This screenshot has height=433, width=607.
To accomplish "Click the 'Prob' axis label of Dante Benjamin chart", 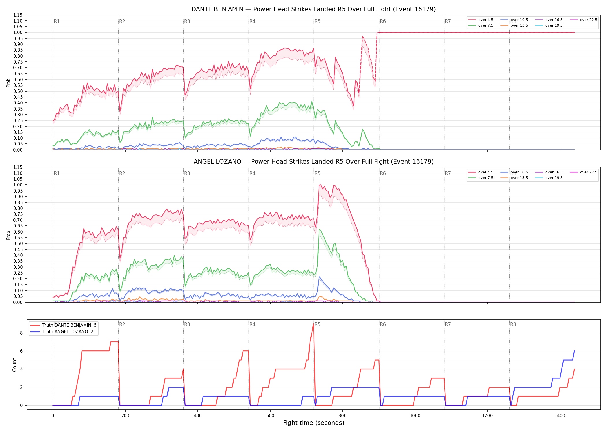I will (x=8, y=83).
